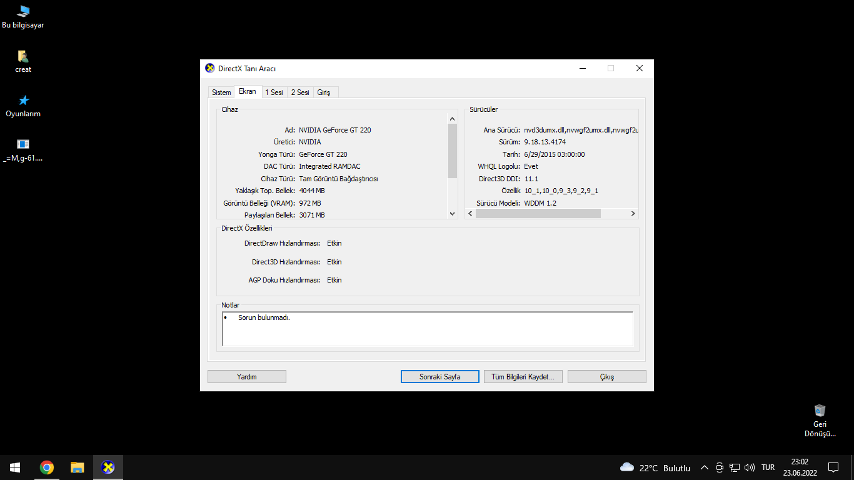The height and width of the screenshot is (480, 854).
Task: Launch Google Chrome from the taskbar
Action: pyautogui.click(x=46, y=467)
